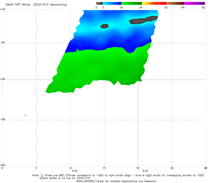Click the color bar label "80"
Viewport: 208px width, 183px height.
[x=204, y=8]
